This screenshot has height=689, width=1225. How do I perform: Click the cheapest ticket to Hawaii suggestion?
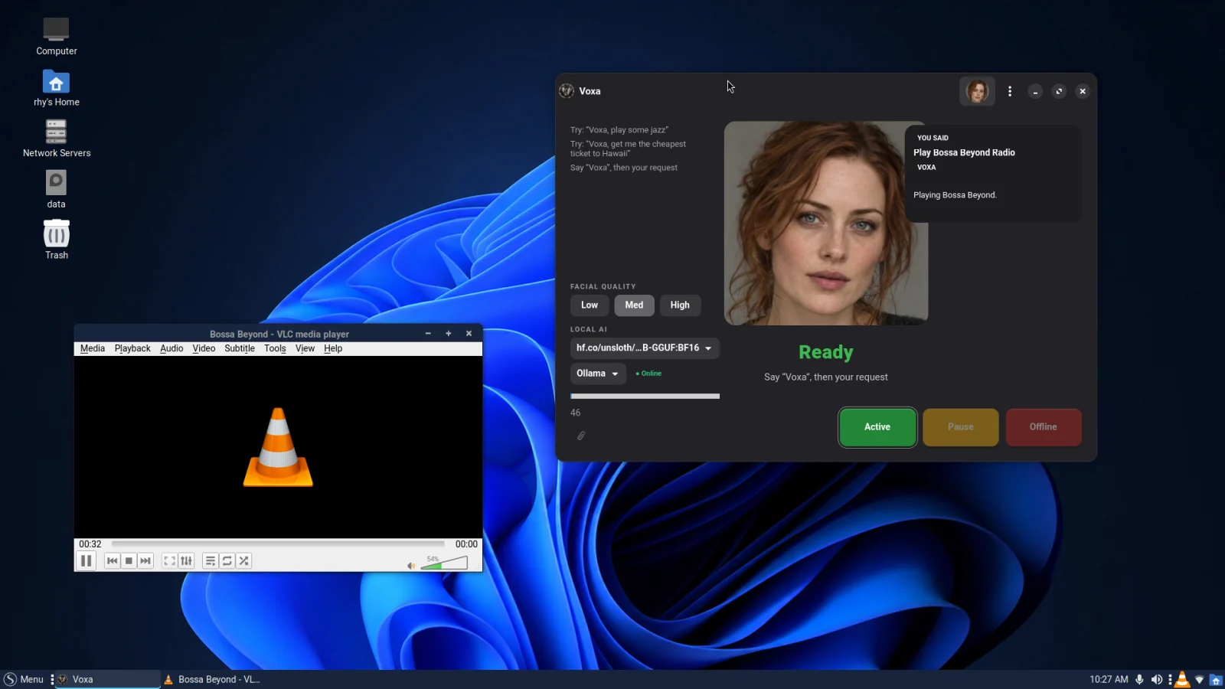tap(628, 149)
